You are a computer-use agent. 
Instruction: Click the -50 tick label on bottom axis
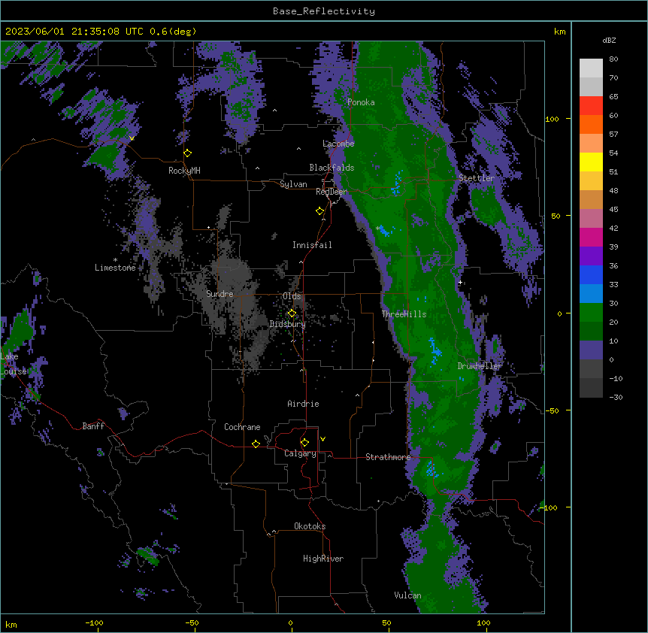coord(192,622)
